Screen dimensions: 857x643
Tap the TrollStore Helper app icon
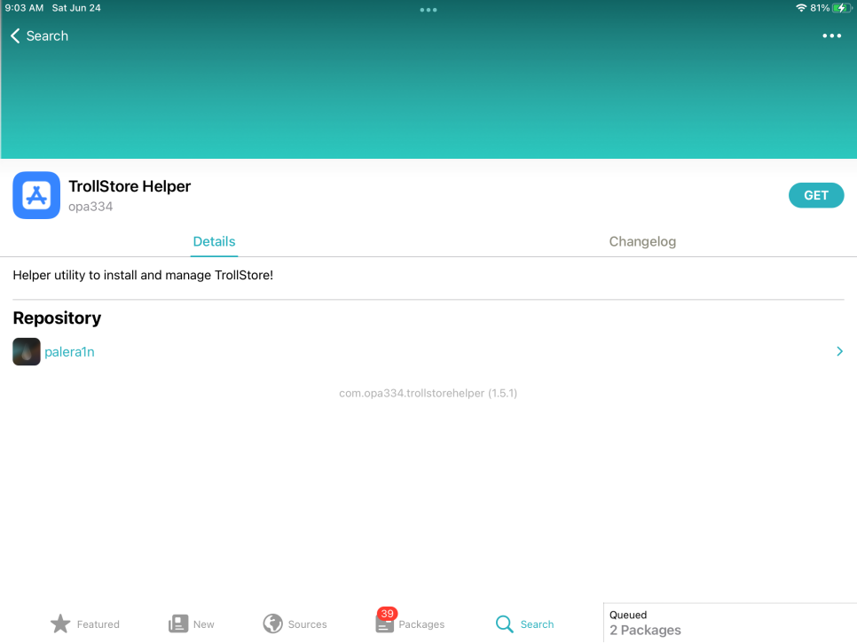[x=36, y=195]
